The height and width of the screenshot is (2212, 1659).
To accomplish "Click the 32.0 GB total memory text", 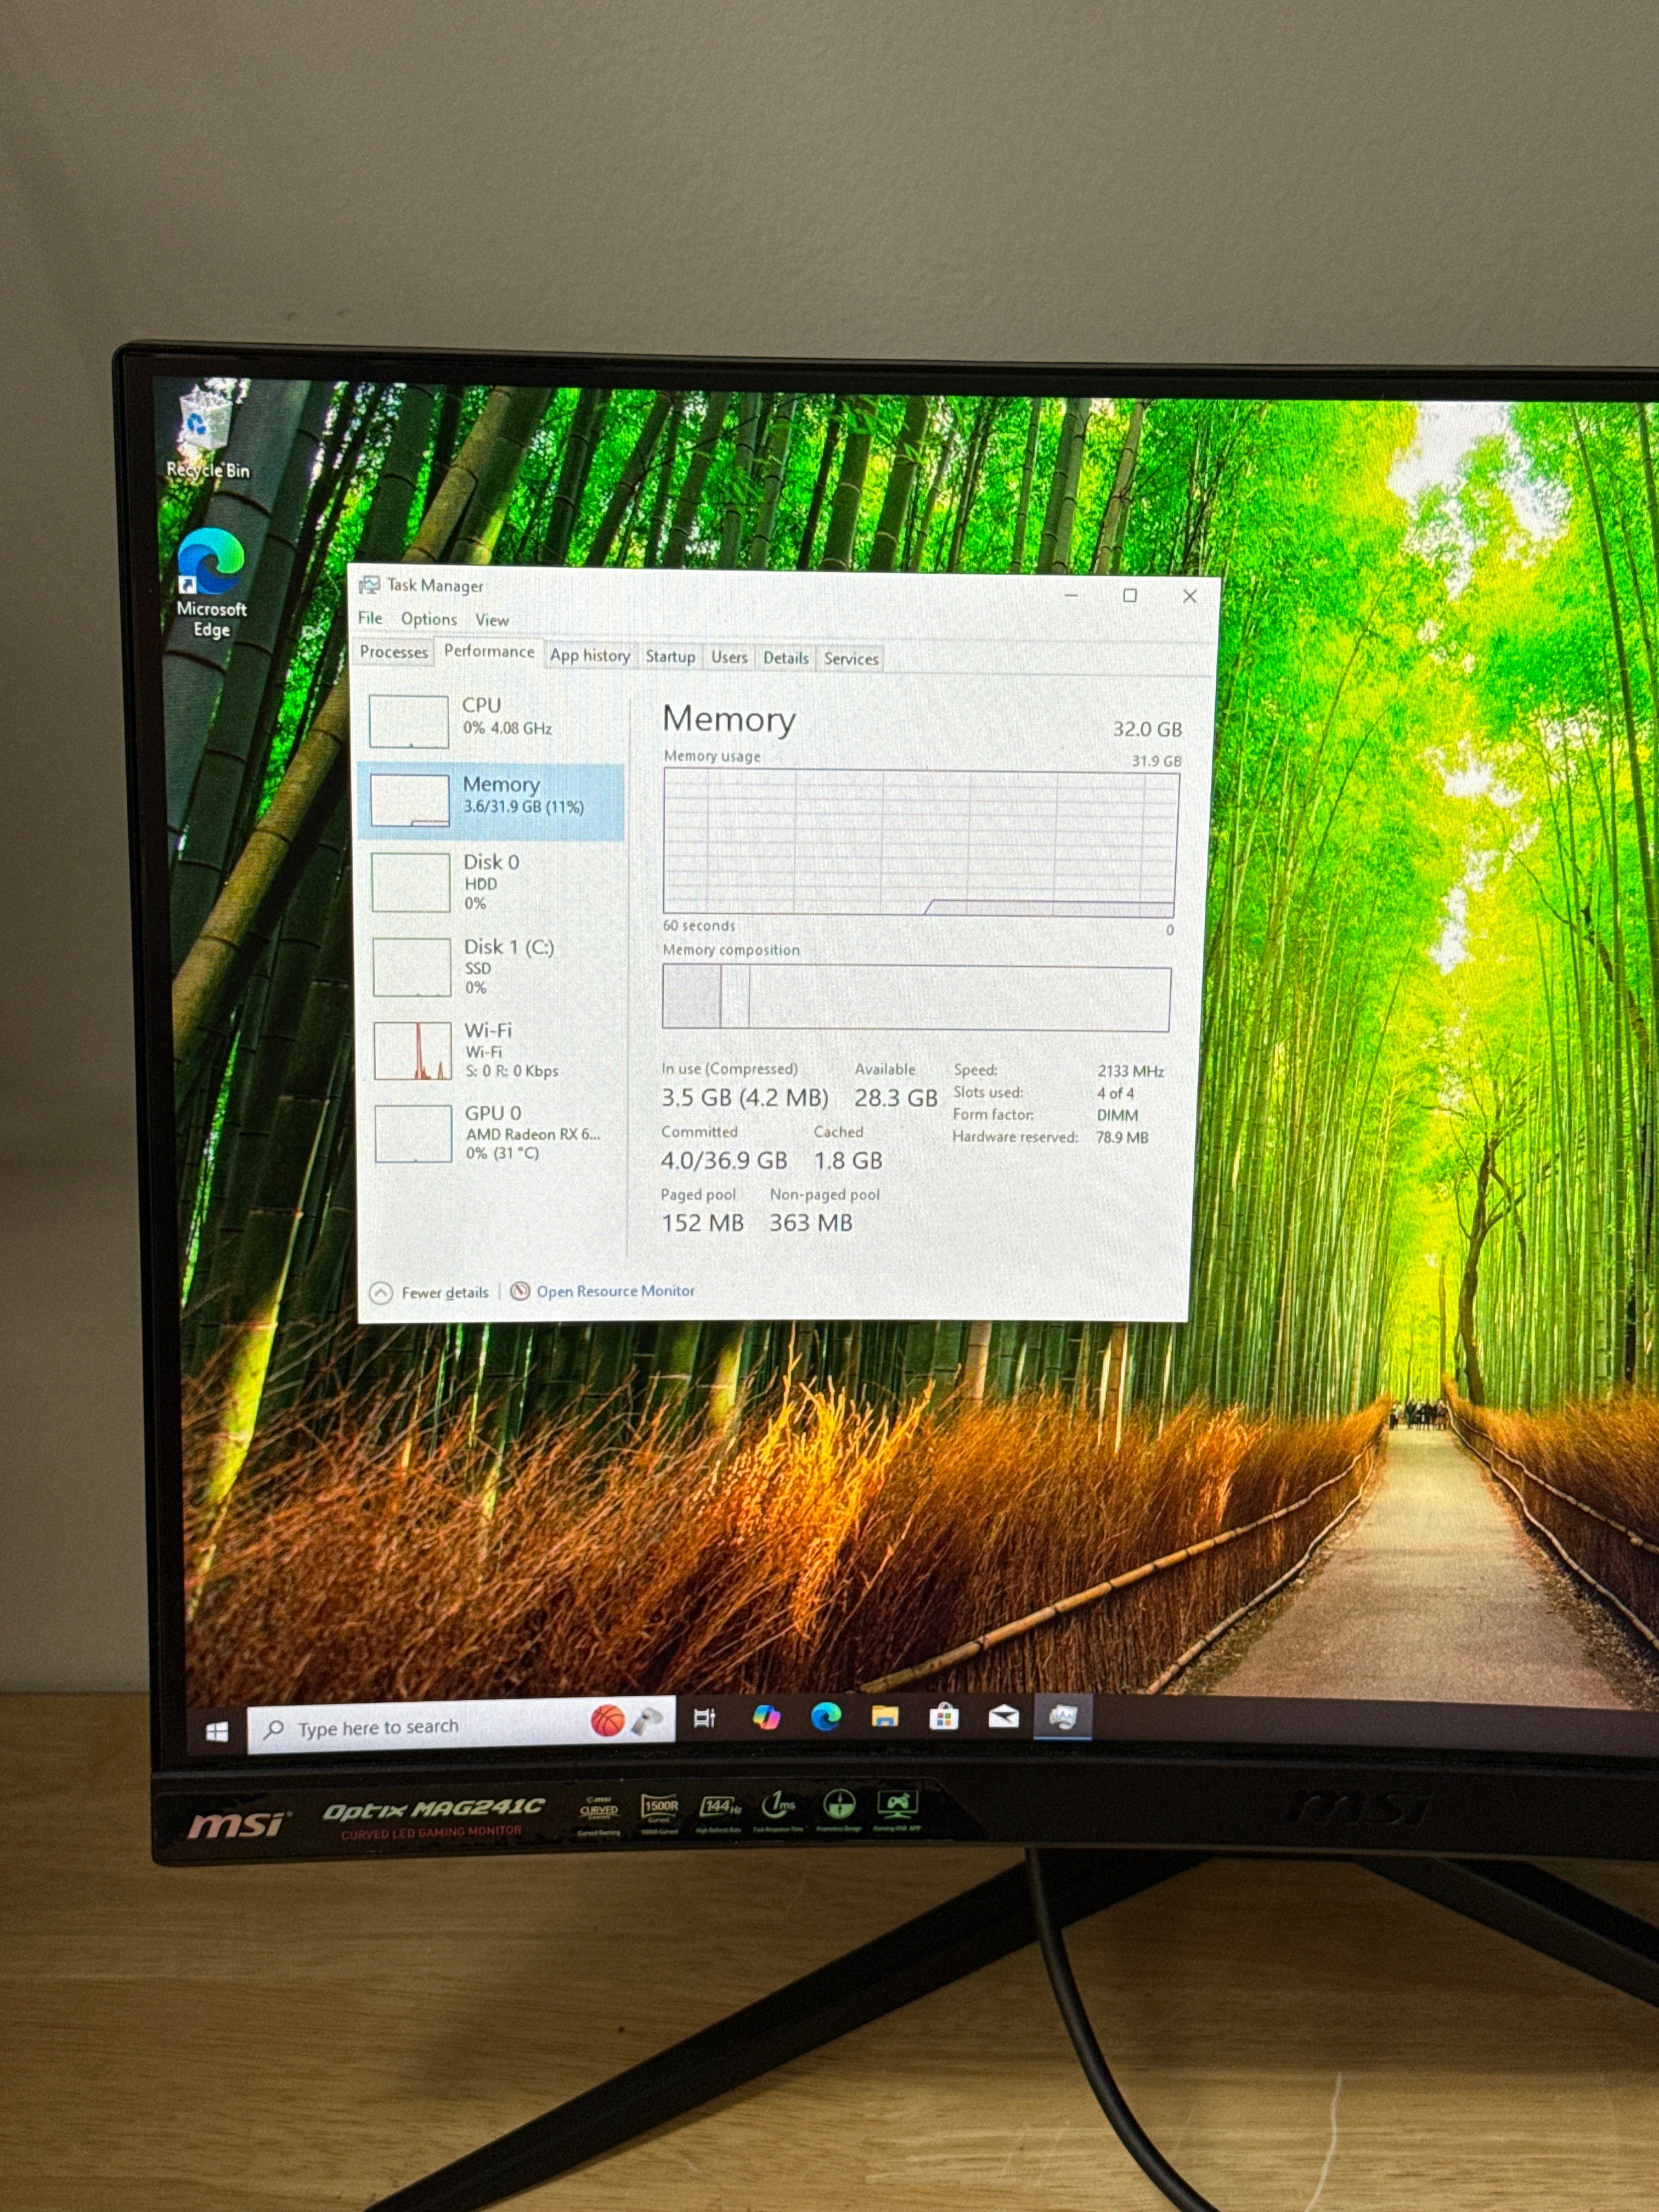I will tap(1147, 729).
